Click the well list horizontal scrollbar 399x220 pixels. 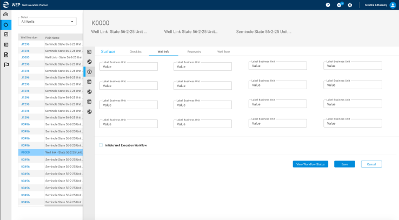[x=64, y=205]
